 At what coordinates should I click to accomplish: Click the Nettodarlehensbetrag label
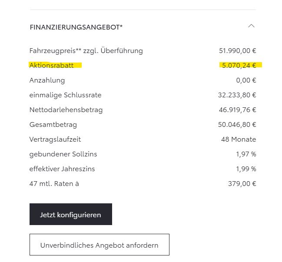point(66,110)
